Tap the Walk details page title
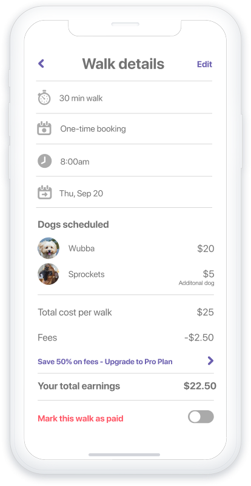Screen dimensions: 251x486 pyautogui.click(x=123, y=64)
